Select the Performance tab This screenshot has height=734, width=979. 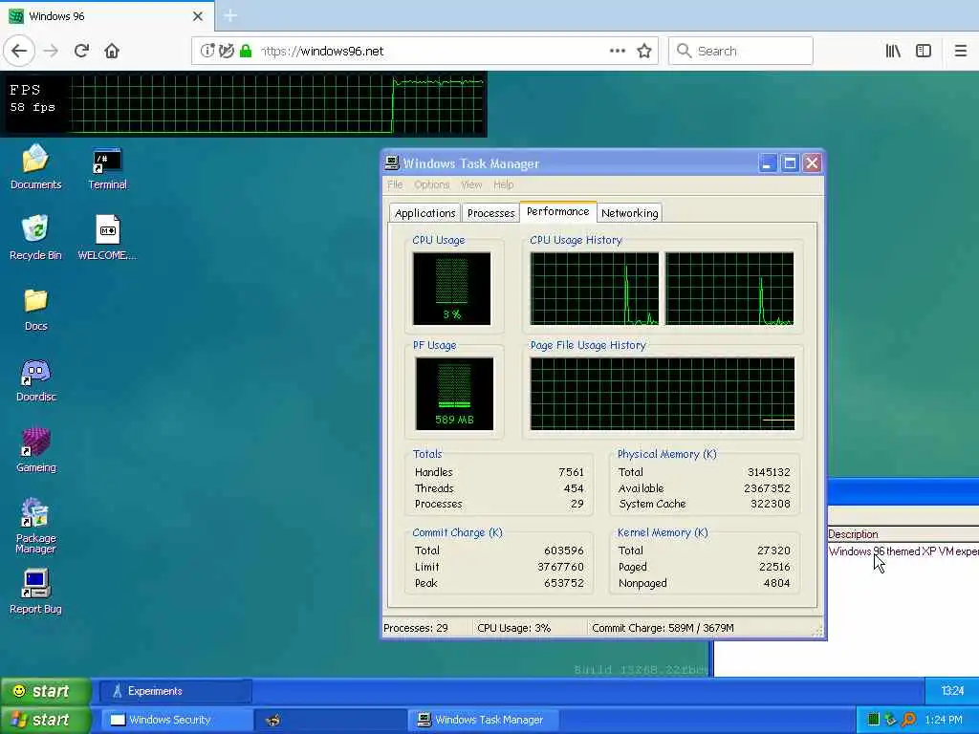pyautogui.click(x=557, y=211)
